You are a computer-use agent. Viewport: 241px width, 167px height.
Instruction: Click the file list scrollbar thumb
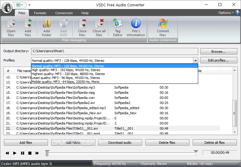pyautogui.click(x=234, y=113)
